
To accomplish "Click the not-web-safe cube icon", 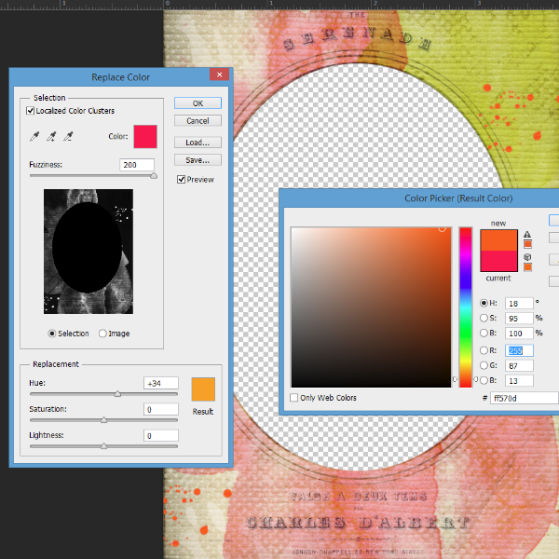I will [527, 257].
